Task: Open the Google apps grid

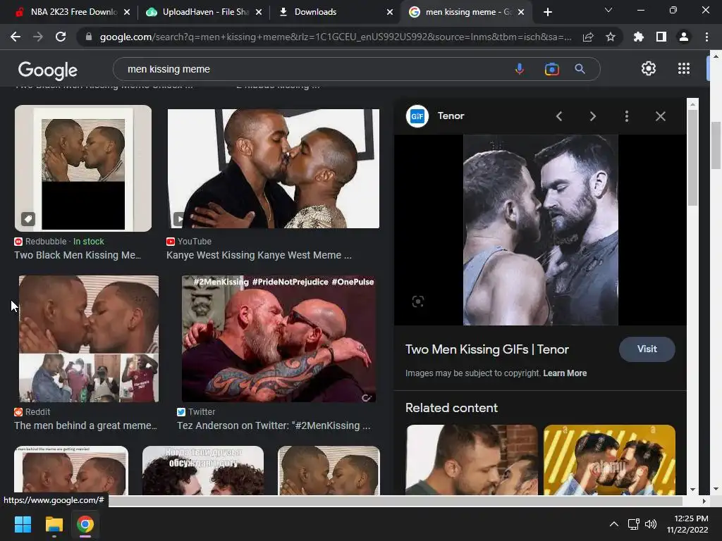Action: [x=684, y=68]
